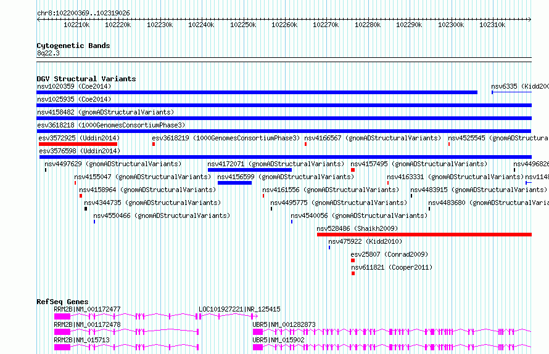Open variant nsv4161556 label
Viewport: 549px width, 354px height.
331,190
